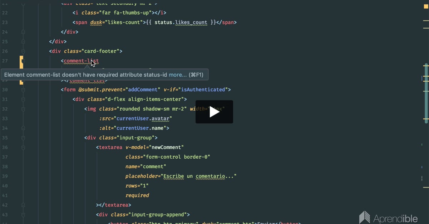Collapse the img tag fold on line 32
Screen dimensions: 429x224
[x=23, y=109]
